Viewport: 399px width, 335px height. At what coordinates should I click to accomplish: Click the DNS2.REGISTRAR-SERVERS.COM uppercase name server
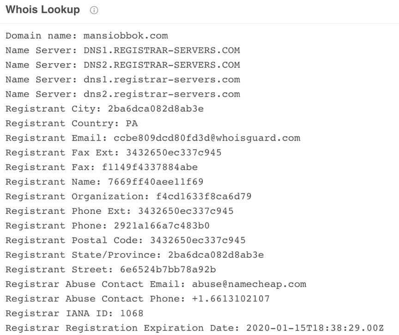pyautogui.click(x=162, y=65)
